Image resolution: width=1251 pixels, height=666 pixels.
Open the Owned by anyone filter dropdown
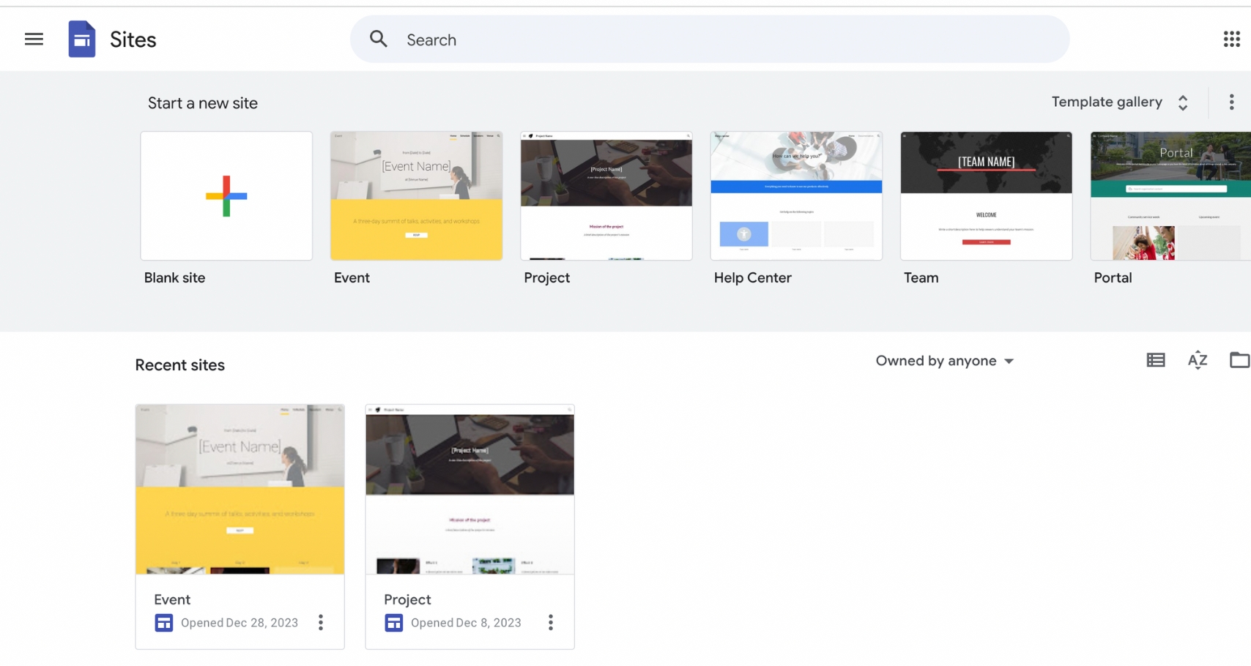pos(944,361)
